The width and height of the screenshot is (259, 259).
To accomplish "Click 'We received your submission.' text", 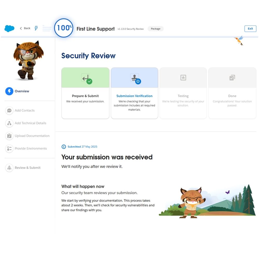I will tap(85, 102).
